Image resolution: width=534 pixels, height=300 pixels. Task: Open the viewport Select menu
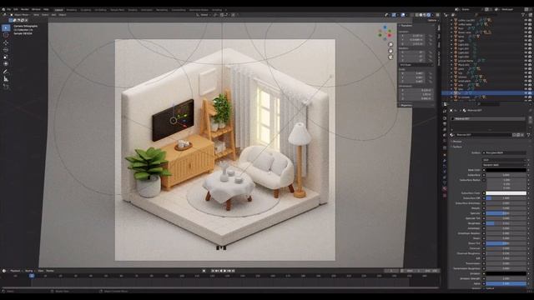coord(45,15)
